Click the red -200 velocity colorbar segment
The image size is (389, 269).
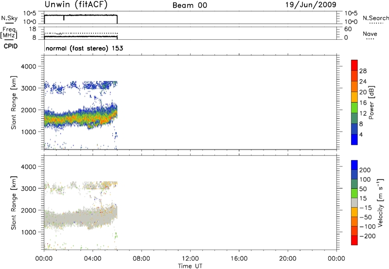[x=354, y=240]
